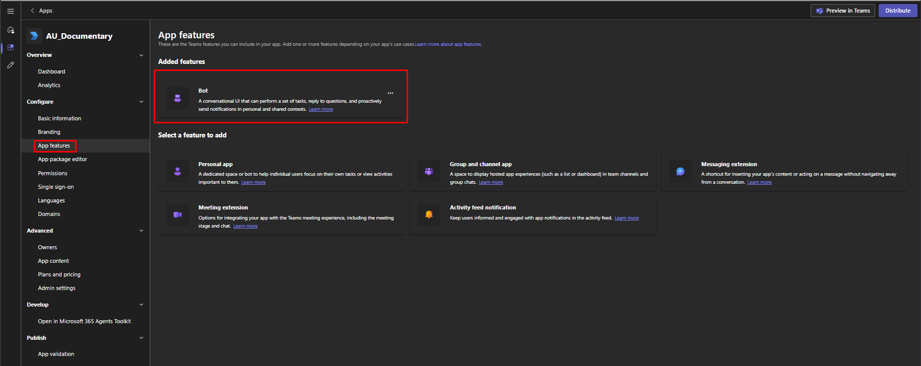This screenshot has height=366, width=921.
Task: Open Learn more about app features link
Action: click(448, 44)
